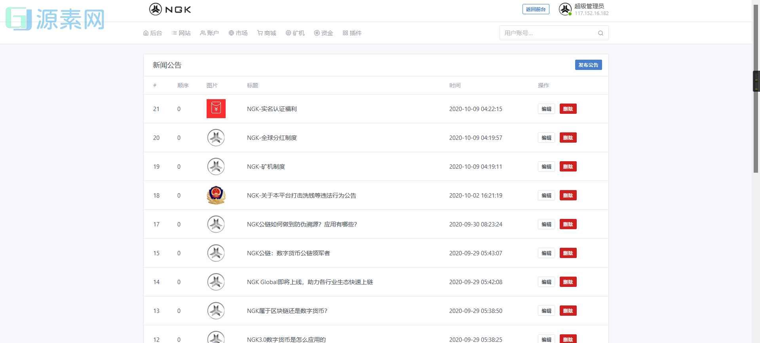
Task: Click the timestamp 2020-10-09 04:22:15
Action: coord(476,109)
